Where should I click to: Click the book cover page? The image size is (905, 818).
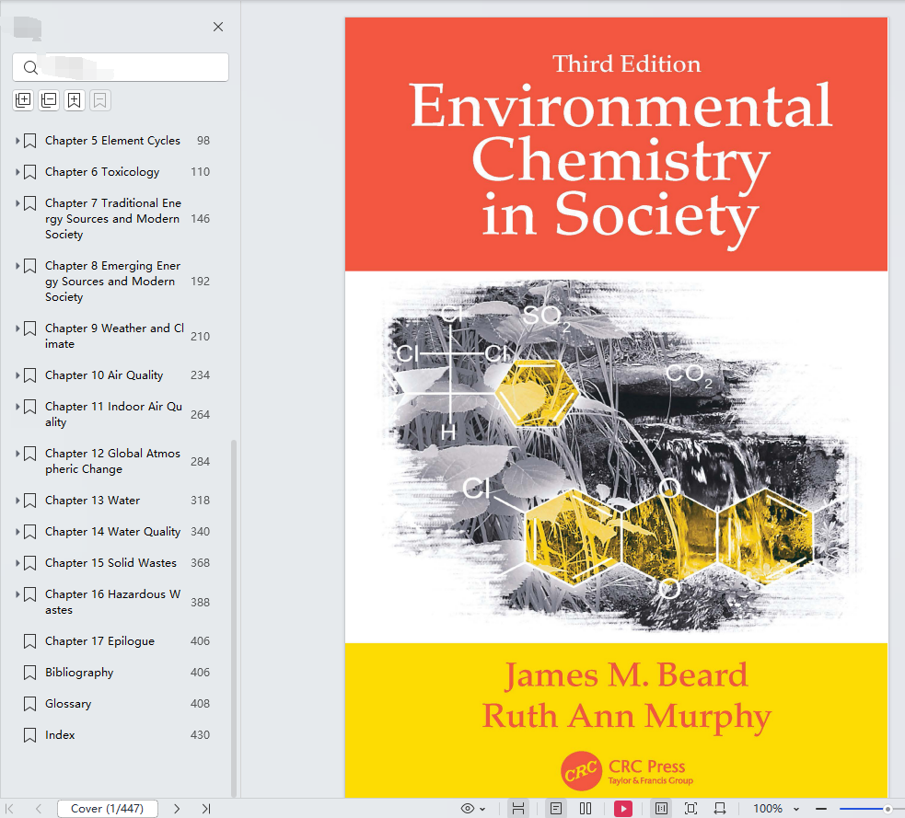616,408
